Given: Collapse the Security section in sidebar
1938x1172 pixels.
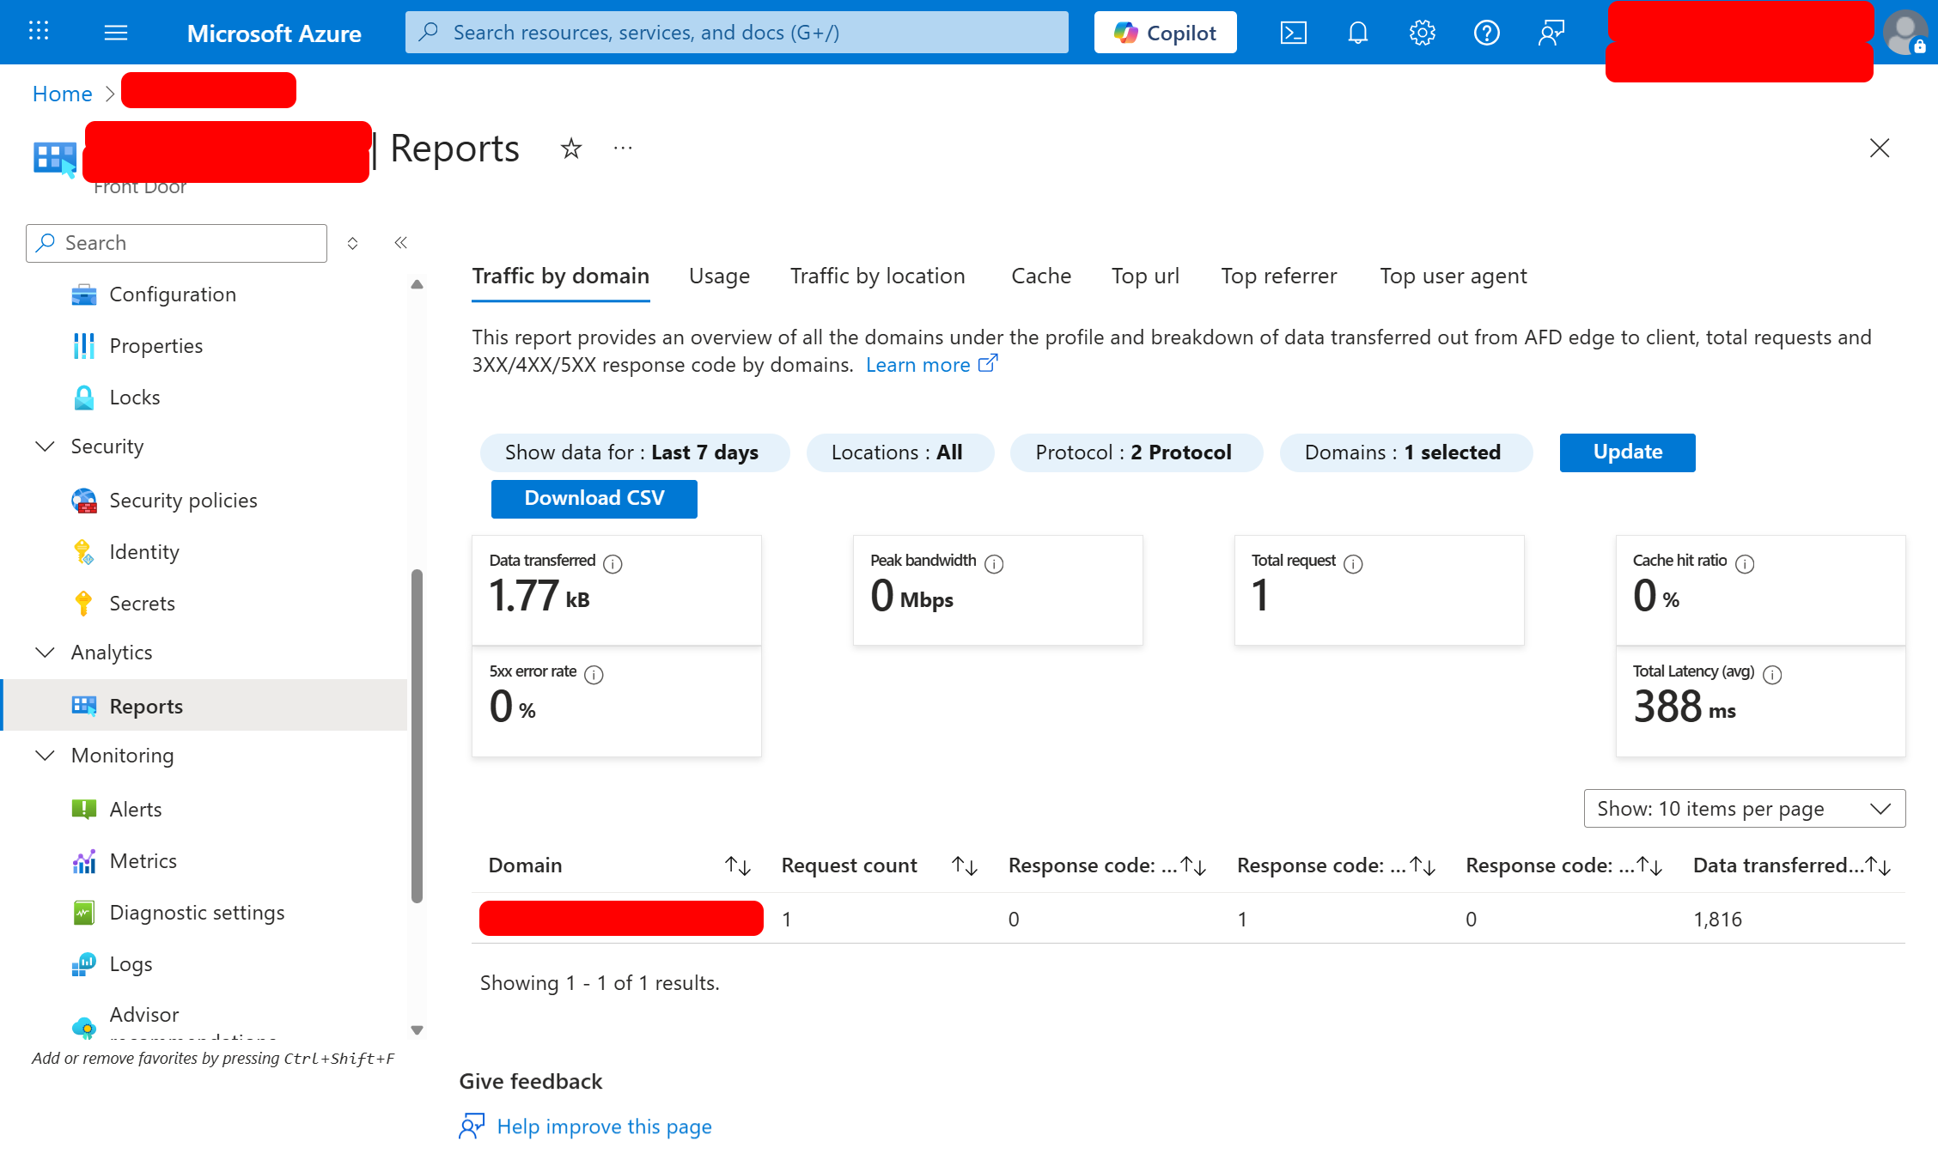Looking at the screenshot, I should coord(45,446).
